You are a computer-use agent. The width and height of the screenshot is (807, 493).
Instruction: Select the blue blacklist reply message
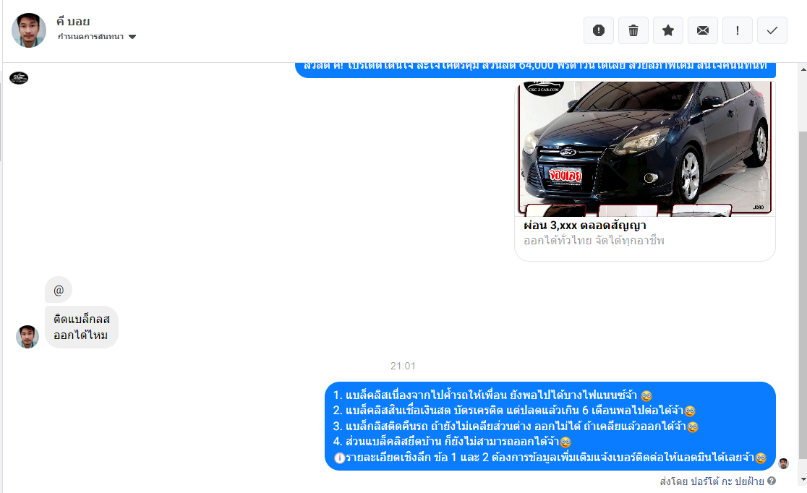pos(550,426)
